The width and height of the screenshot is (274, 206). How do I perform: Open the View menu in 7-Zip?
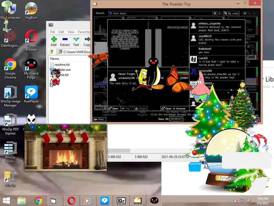(x=71, y=32)
